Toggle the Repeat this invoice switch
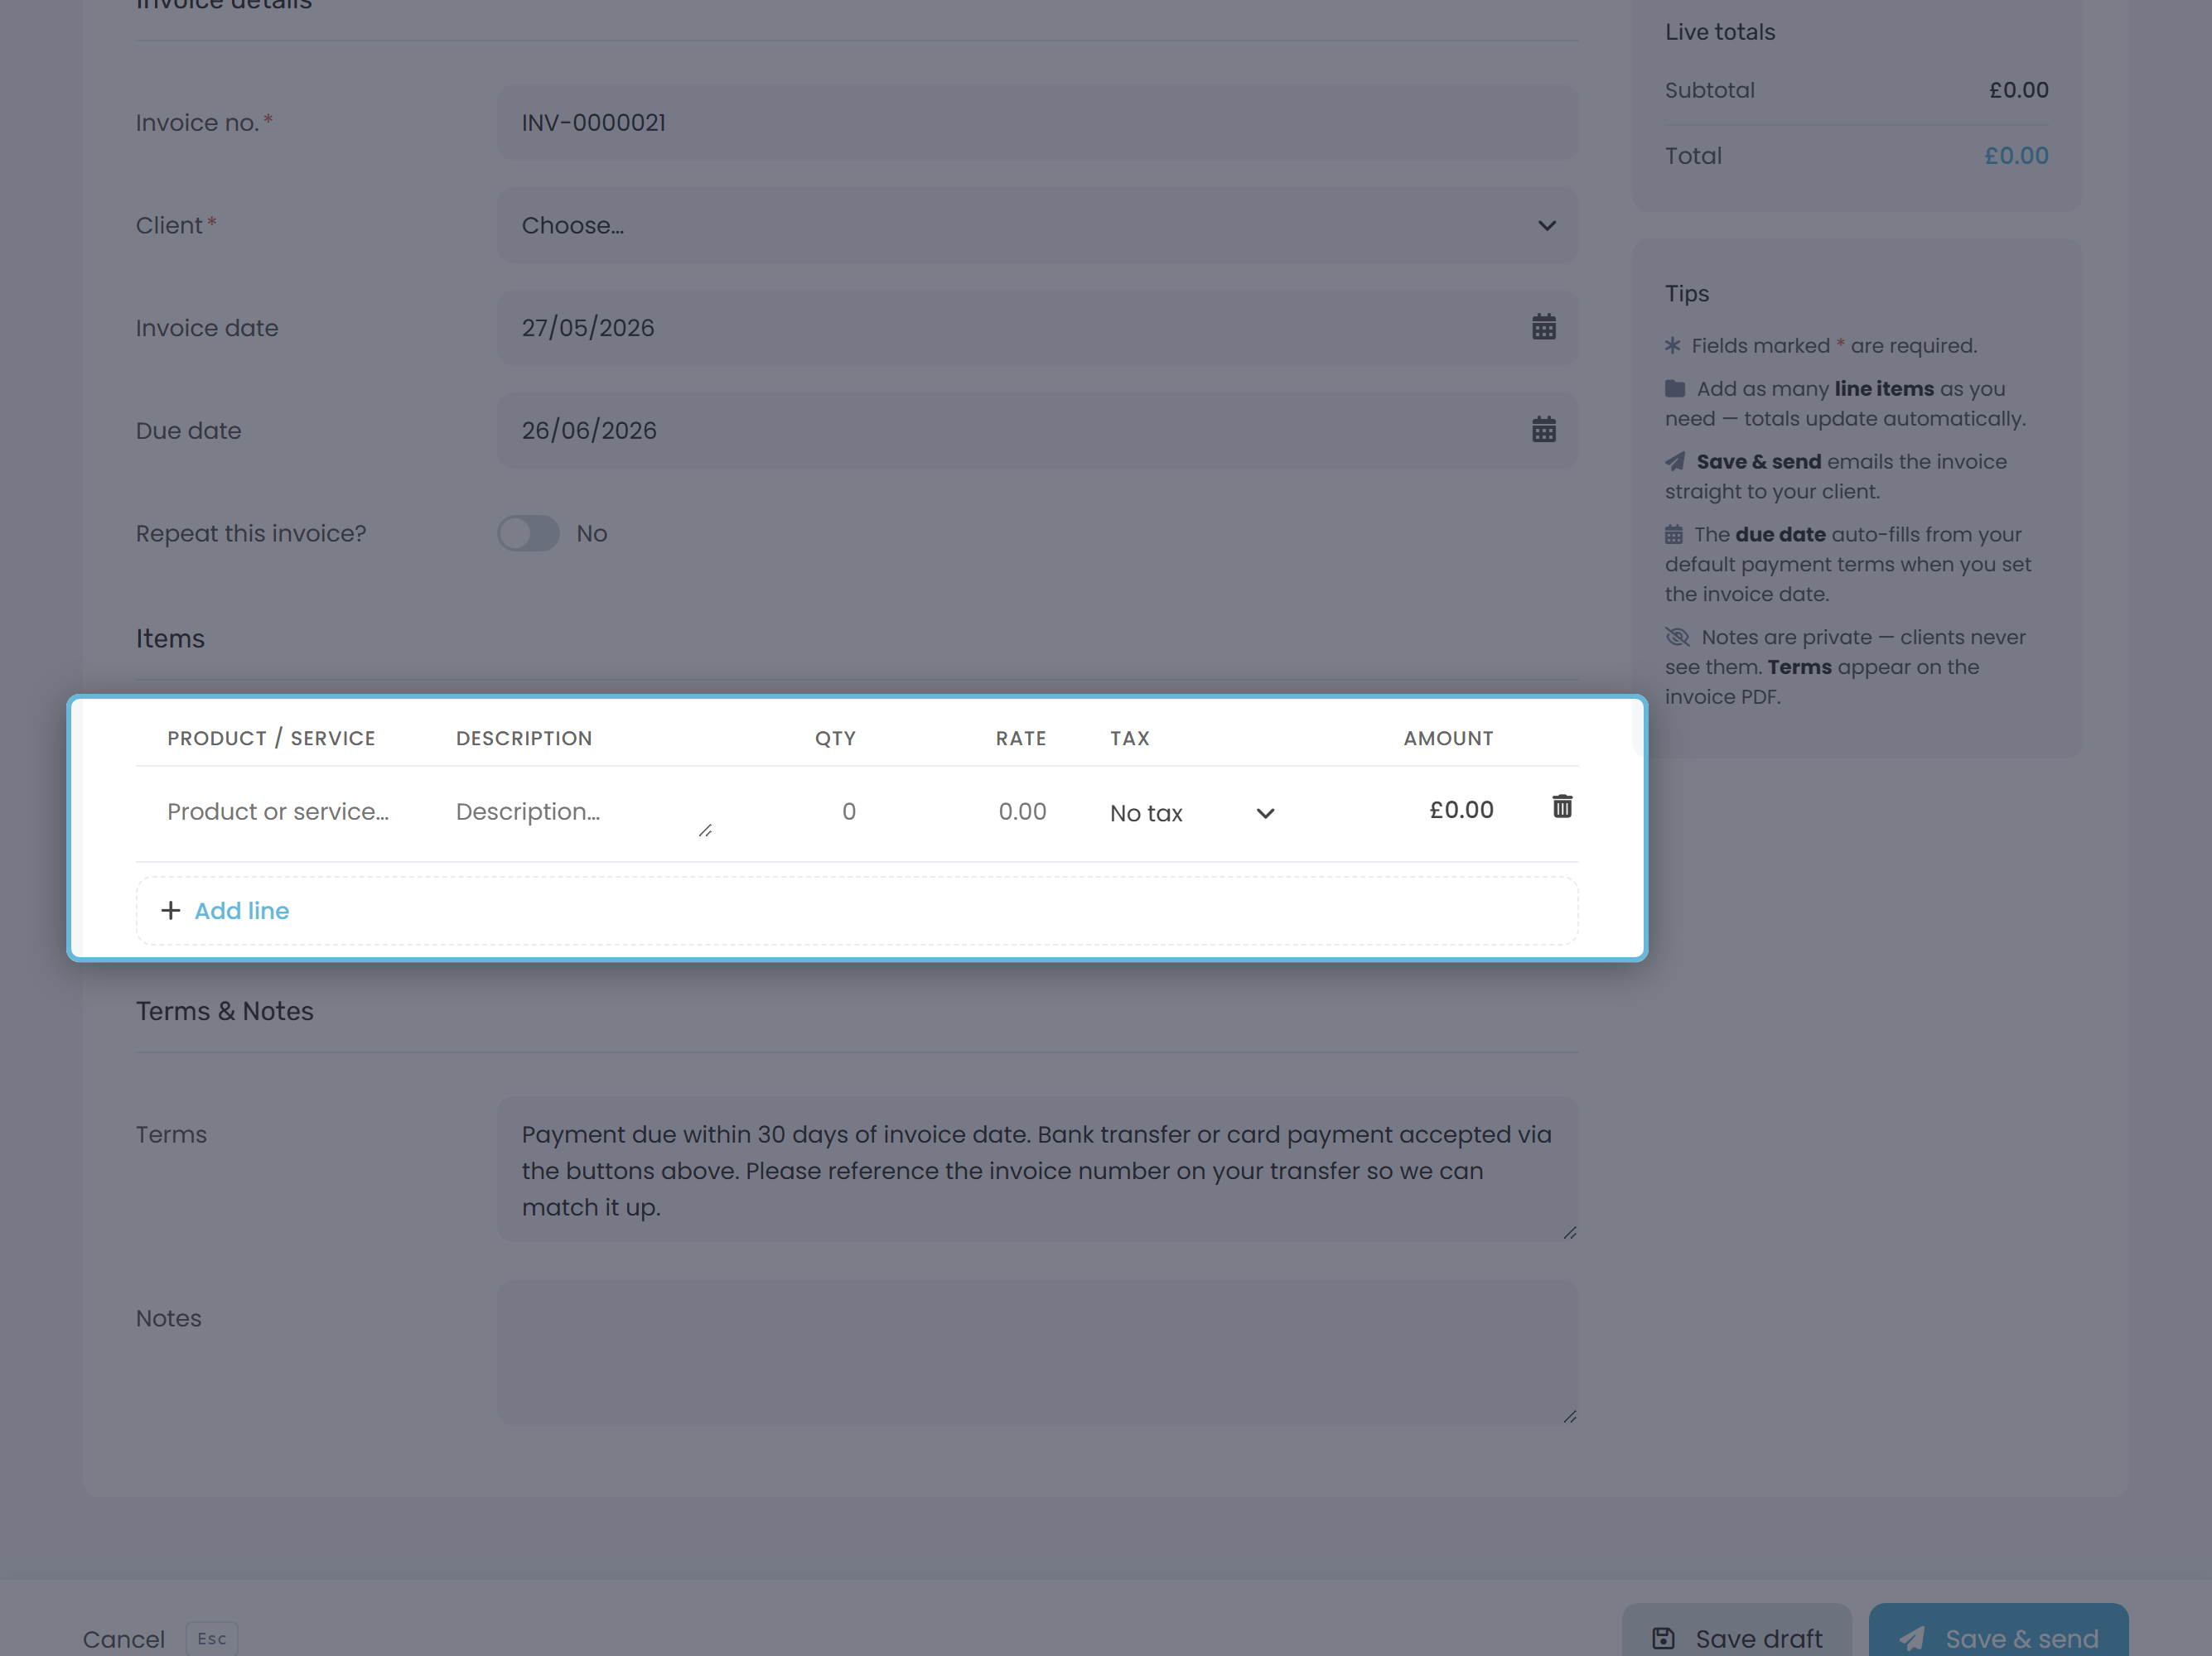Image resolution: width=2212 pixels, height=1656 pixels. pos(528,534)
